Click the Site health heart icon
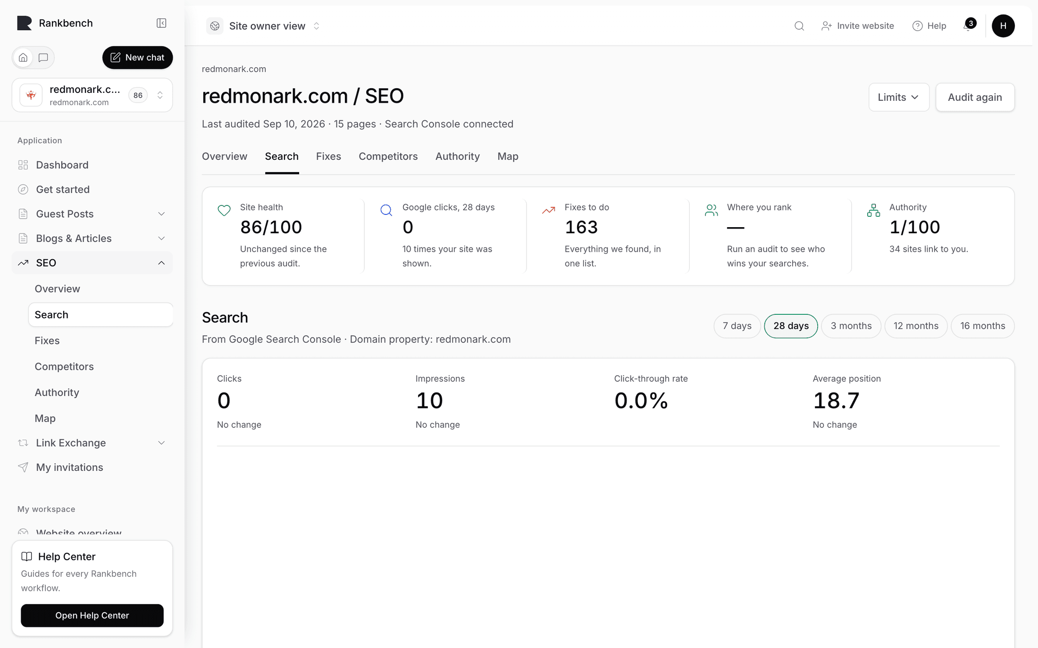The width and height of the screenshot is (1038, 648). click(x=224, y=210)
